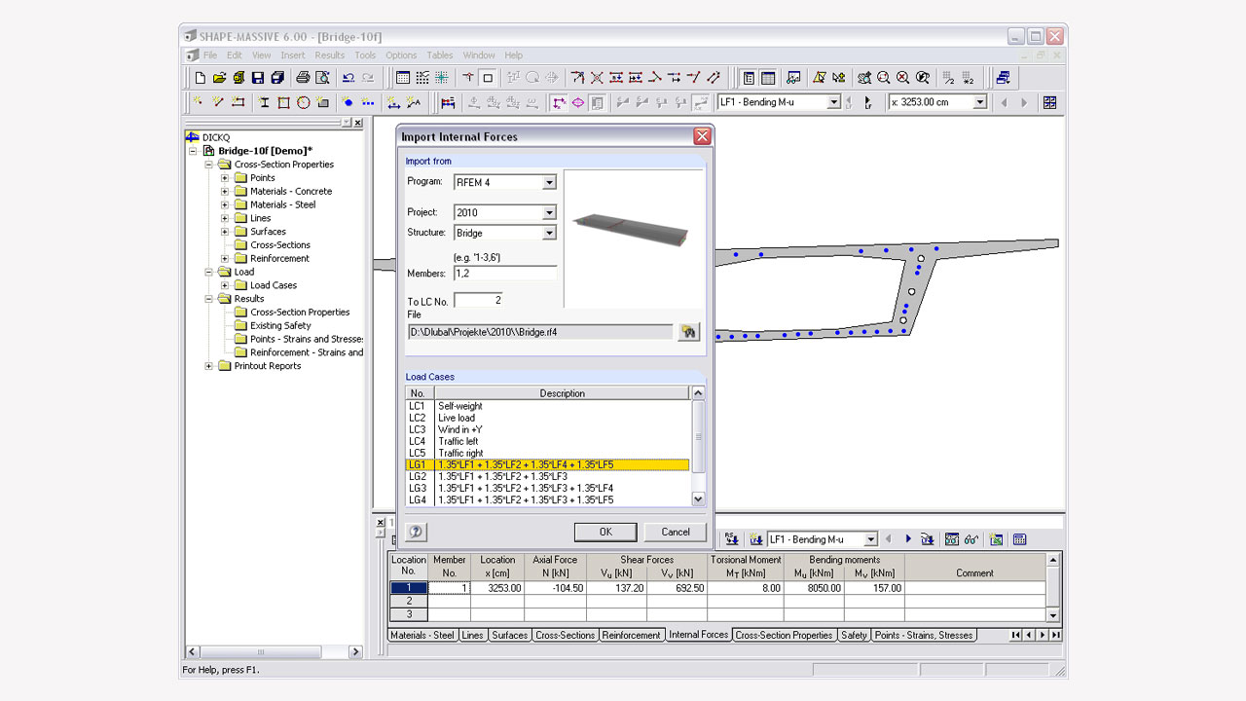Select the LG2 load group row
This screenshot has width=1246, height=701.
pyautogui.click(x=547, y=476)
